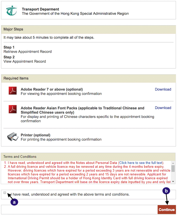Image resolution: width=177 pixels, height=215 pixels.
Task: Click the terms scrollbar thumb
Action: pos(173,169)
